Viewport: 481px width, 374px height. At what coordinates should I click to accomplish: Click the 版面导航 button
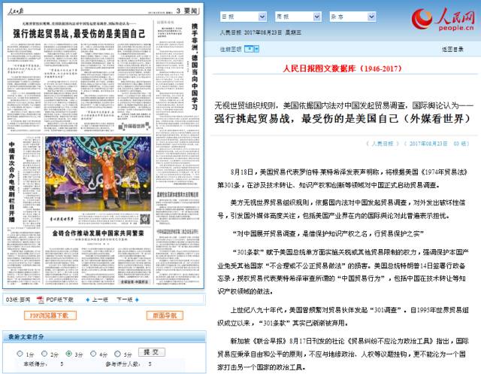click(x=165, y=315)
